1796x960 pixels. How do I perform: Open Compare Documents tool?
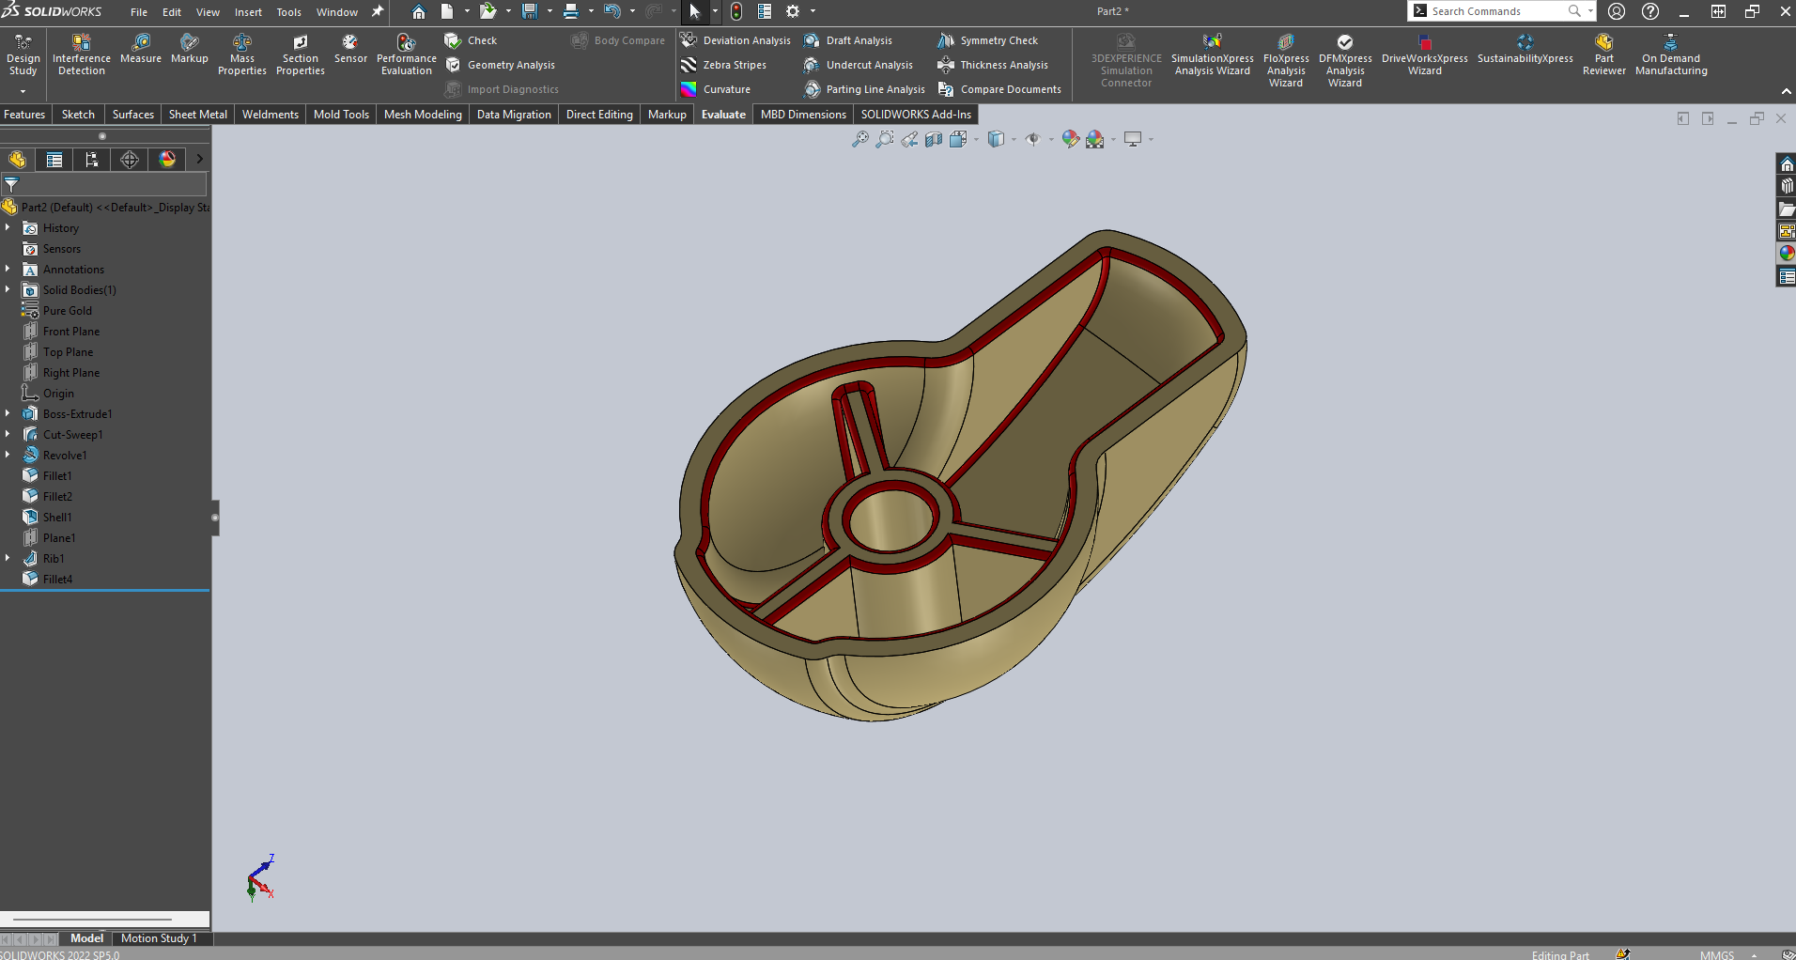coord(999,89)
